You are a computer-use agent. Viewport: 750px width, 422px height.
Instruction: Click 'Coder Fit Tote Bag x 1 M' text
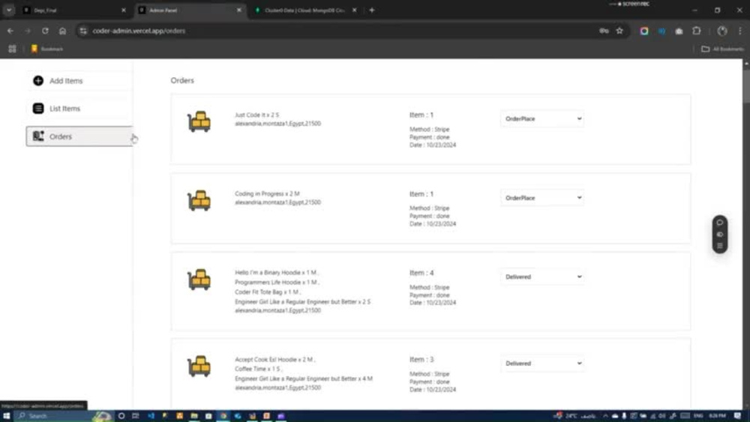[268, 292]
